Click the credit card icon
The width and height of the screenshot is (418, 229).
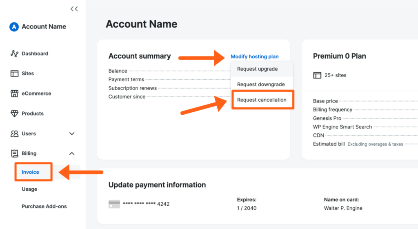[114, 204]
